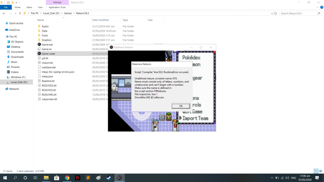Select the Fonts folder icon

pyautogui.click(x=39, y=35)
